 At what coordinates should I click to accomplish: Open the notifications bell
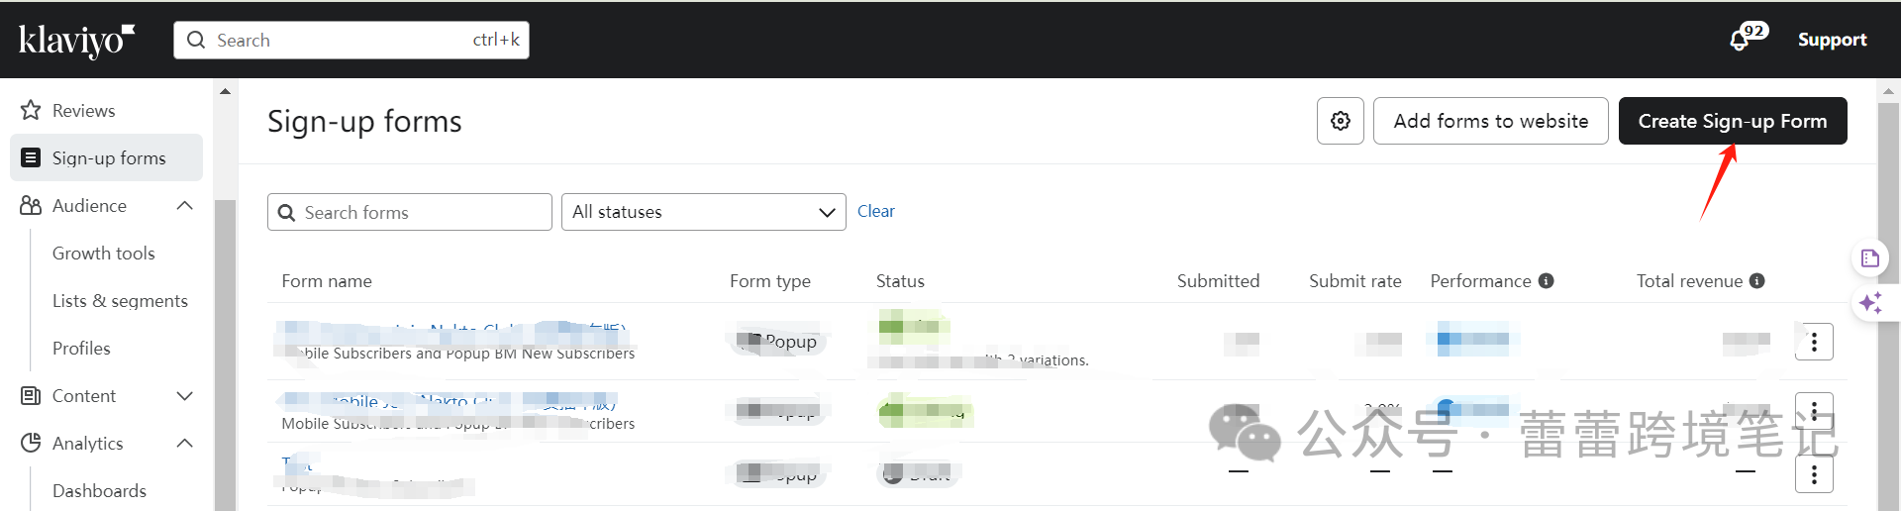click(x=1740, y=40)
